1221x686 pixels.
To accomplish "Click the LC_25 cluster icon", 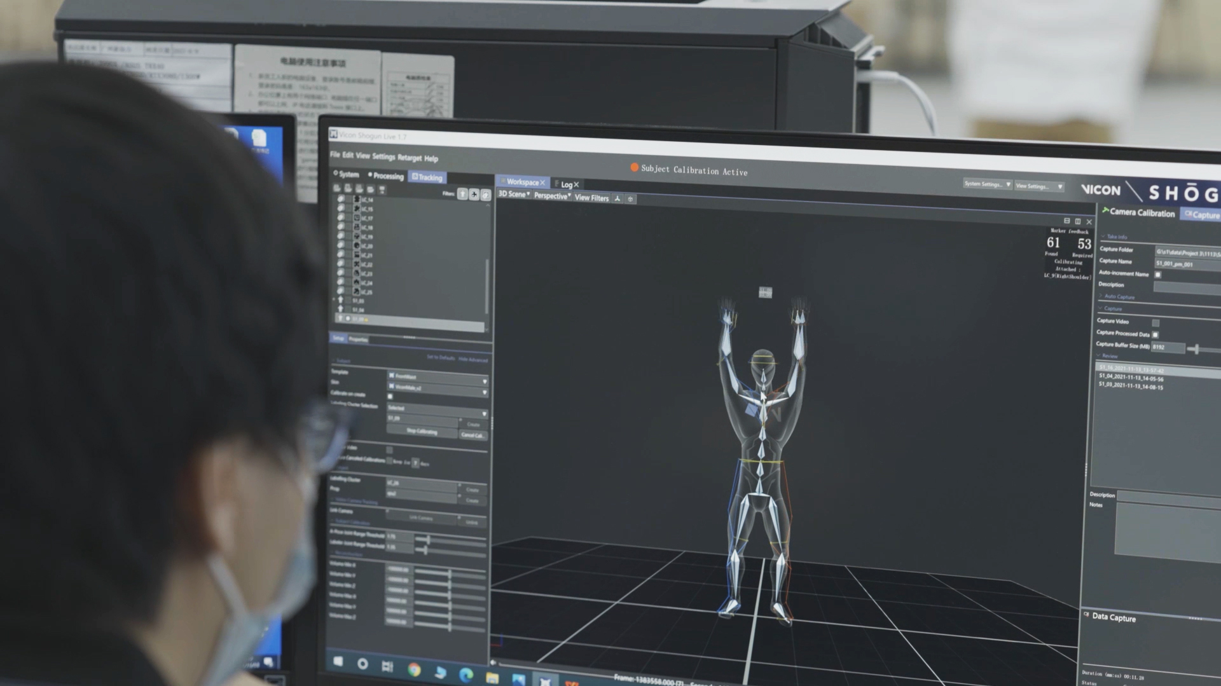I will coord(356,292).
